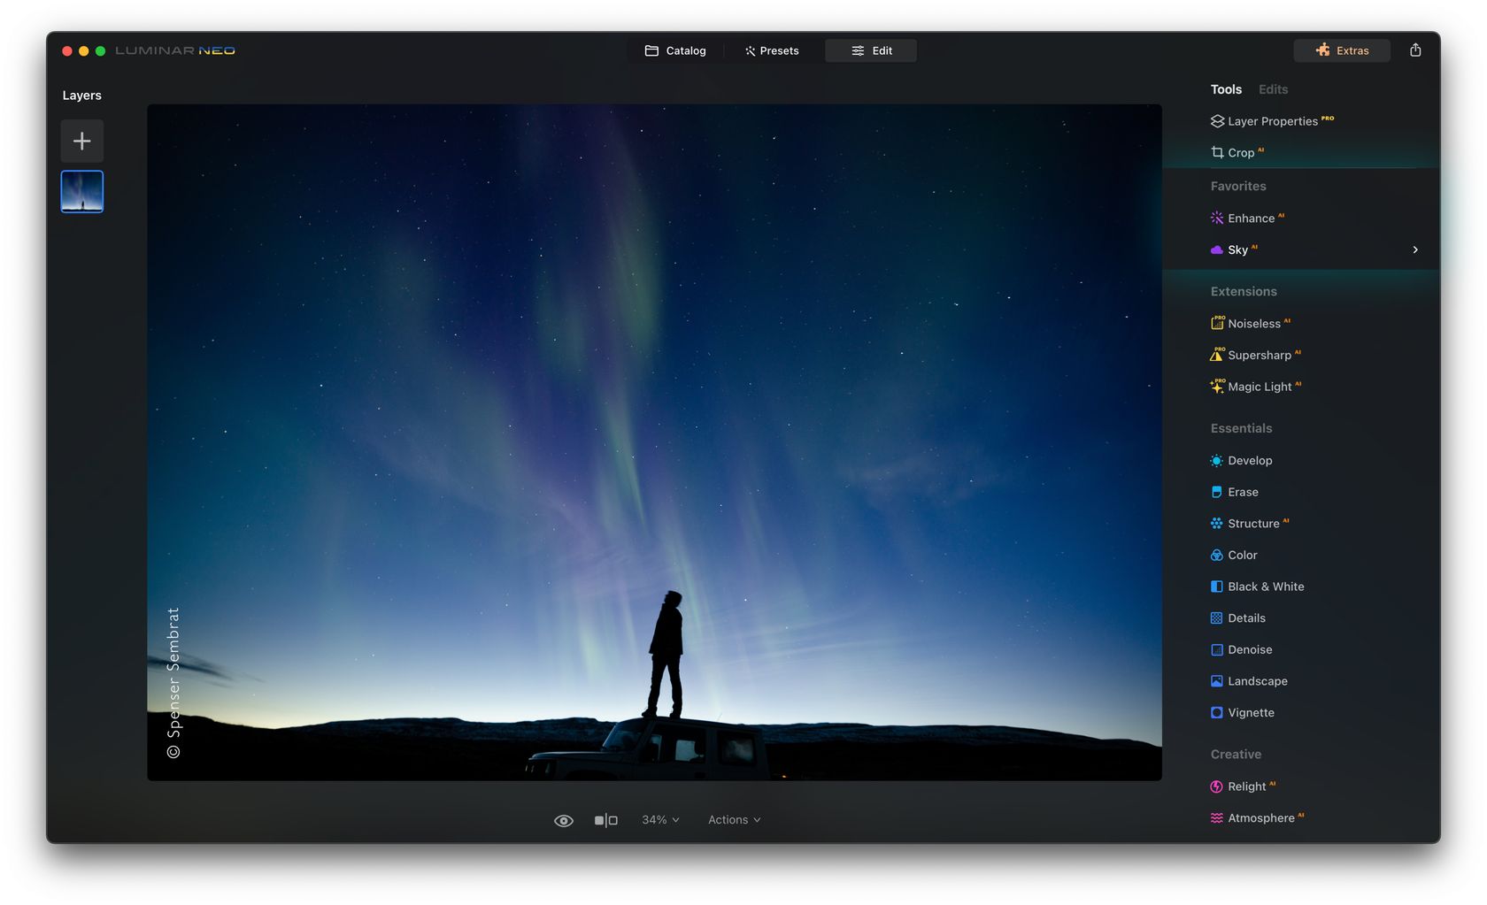The image size is (1487, 905).
Task: Toggle the before/after compare view
Action: [606, 821]
